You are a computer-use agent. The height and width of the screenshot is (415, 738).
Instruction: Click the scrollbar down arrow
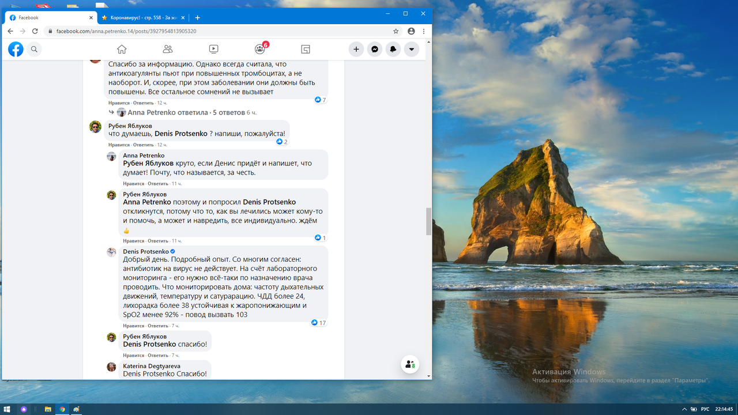(x=428, y=376)
